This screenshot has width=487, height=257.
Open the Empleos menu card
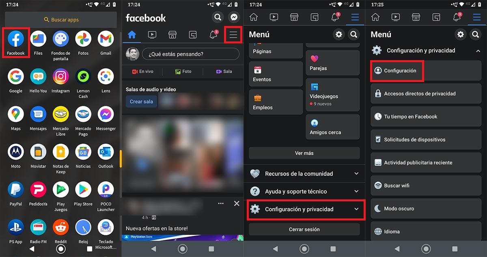[276, 102]
